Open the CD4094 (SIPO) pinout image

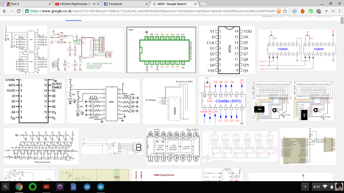(x=222, y=101)
